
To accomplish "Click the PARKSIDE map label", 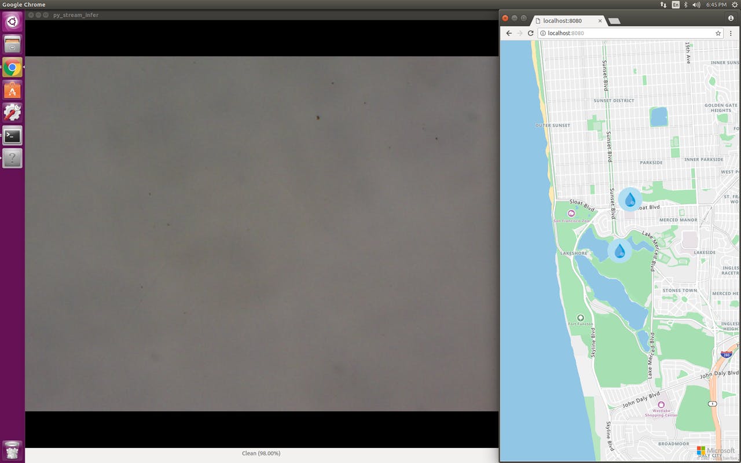I will pos(651,163).
